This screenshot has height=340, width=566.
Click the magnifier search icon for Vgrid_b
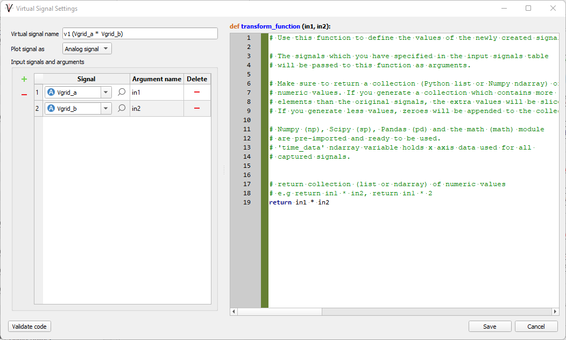pyautogui.click(x=122, y=108)
